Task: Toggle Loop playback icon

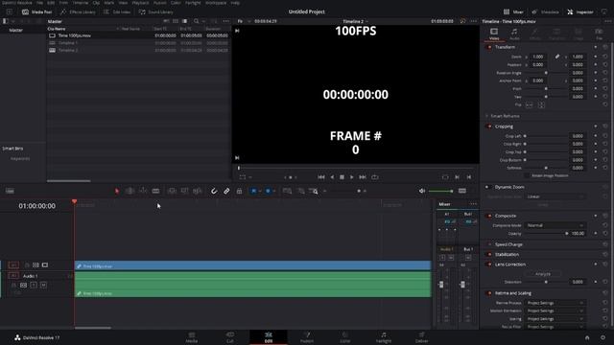Action: click(x=375, y=177)
